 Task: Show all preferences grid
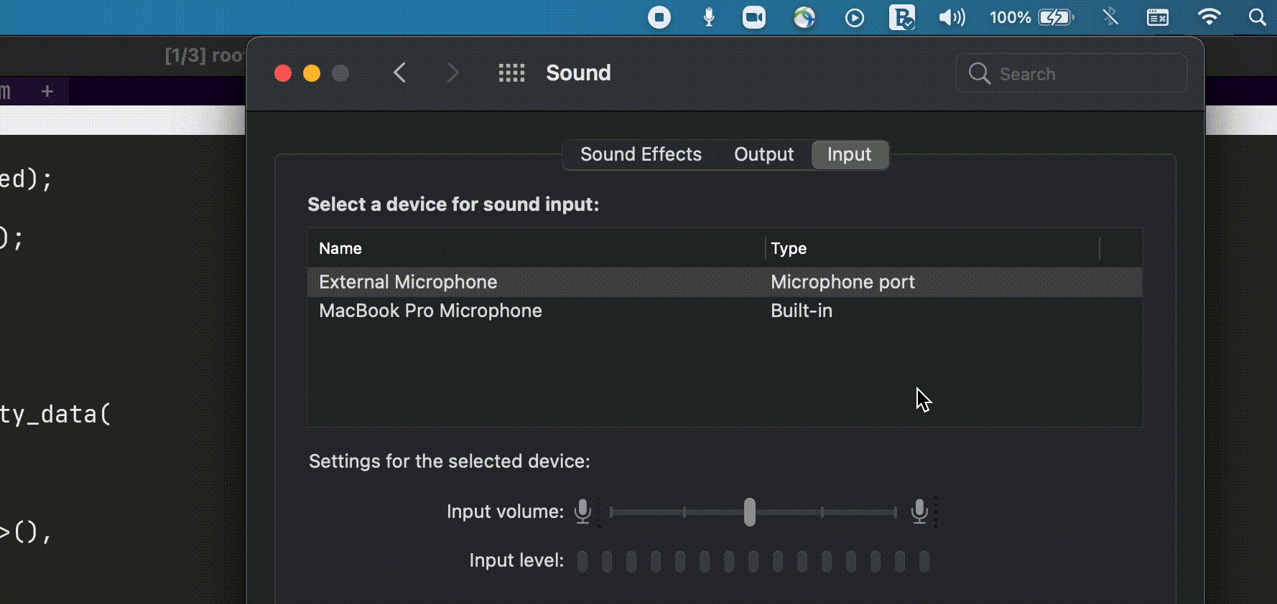(511, 72)
